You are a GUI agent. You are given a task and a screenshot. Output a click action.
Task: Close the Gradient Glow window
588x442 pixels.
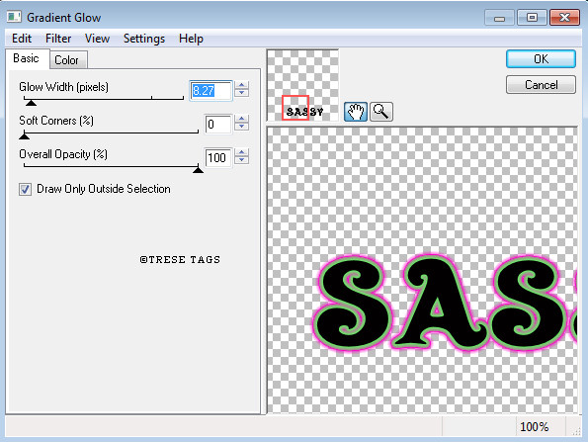tap(564, 18)
